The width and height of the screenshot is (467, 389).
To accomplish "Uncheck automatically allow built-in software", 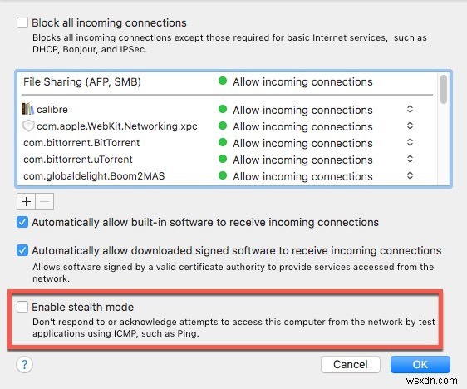I will point(22,222).
